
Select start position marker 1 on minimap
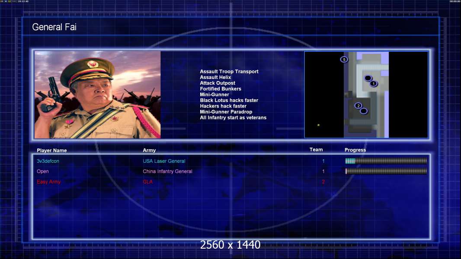[373, 84]
